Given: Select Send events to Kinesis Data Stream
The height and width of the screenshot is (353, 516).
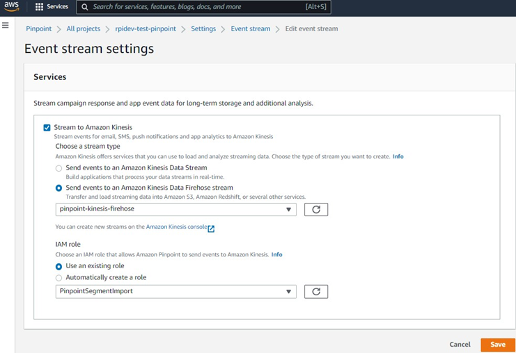Looking at the screenshot, I should click(59, 169).
